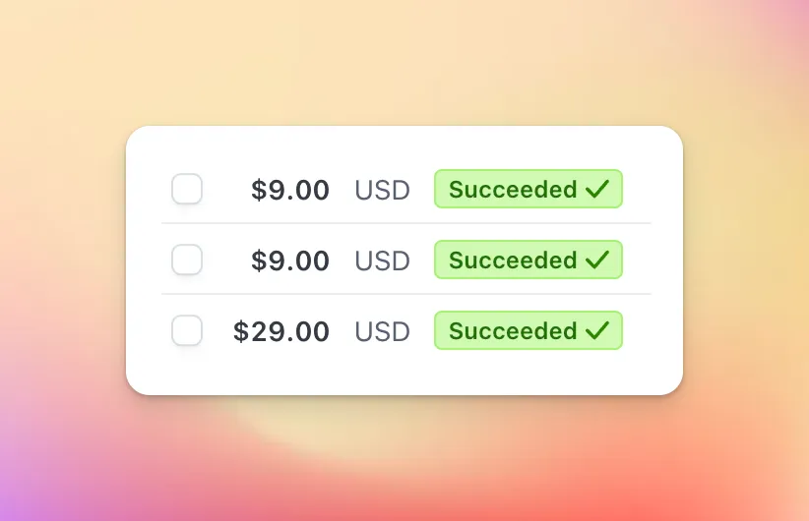Open the Succeeded status badge of the first payment

point(529,189)
